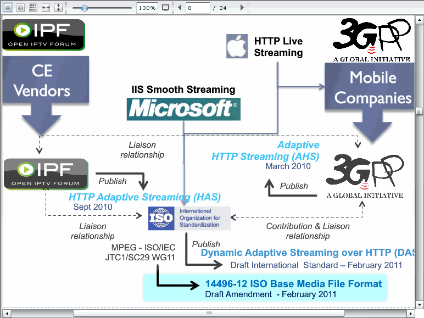
Task: Fit page to width
Action: 46,7
